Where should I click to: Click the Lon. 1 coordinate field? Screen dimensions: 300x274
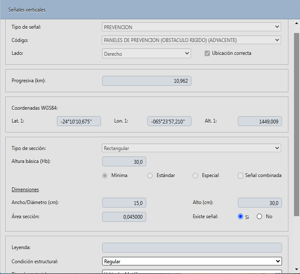169,122
